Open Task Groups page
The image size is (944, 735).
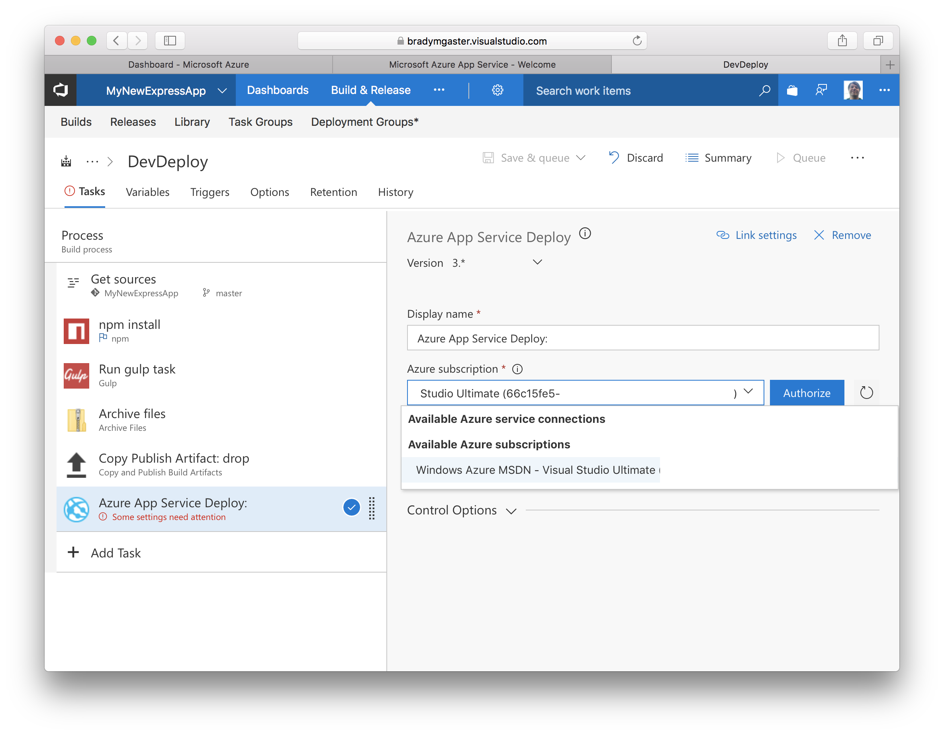click(x=260, y=122)
